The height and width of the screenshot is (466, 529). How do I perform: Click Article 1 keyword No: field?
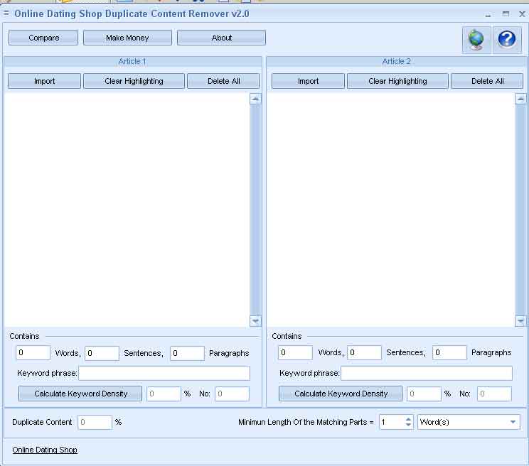[x=232, y=394]
